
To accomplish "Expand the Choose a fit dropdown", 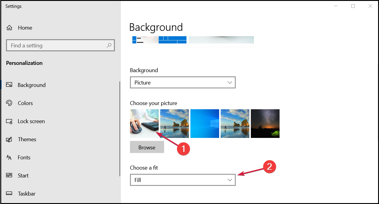I will tap(183, 180).
